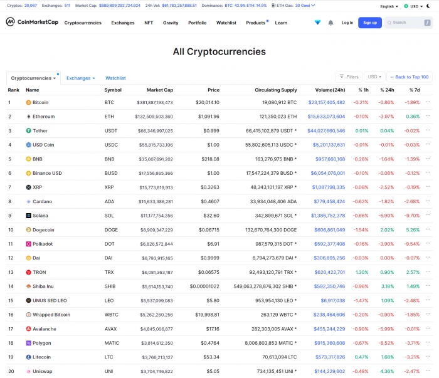Click the Filters button
Screen dimensions: 439x378
349,77
